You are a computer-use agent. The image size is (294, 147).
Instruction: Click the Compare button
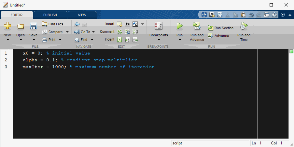(x=52, y=32)
